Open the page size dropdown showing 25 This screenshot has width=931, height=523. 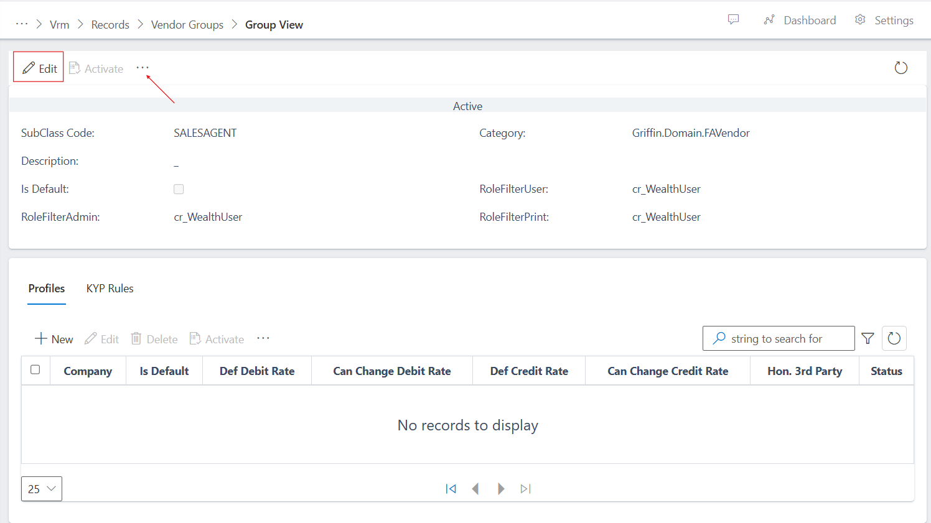[41, 489]
